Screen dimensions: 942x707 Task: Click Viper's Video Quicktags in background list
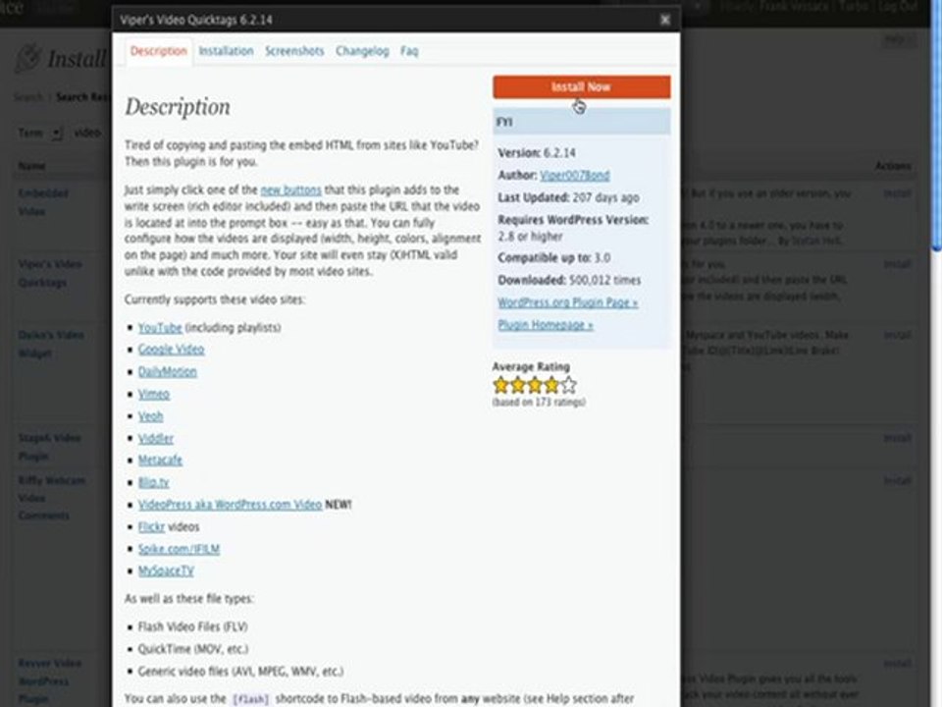point(50,273)
